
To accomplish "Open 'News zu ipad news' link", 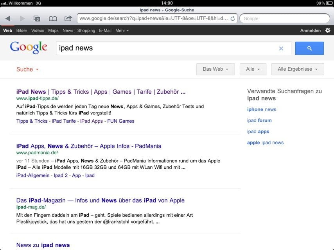I will 43,245.
